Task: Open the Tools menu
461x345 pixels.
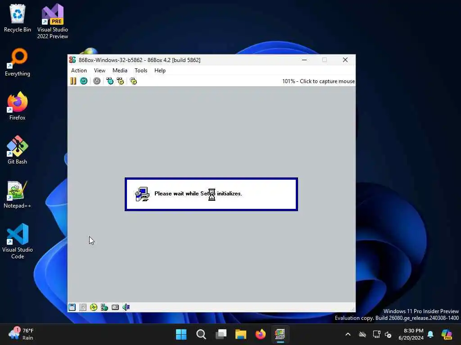Action: [x=141, y=71]
